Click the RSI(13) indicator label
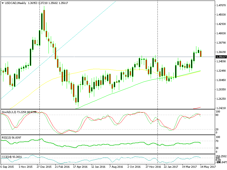Image resolution: width=227 pixels, height=170 pixels. [6, 137]
